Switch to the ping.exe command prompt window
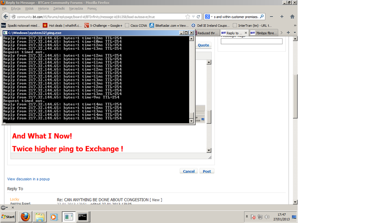Viewport: 372px width, 223px height. coord(83,217)
